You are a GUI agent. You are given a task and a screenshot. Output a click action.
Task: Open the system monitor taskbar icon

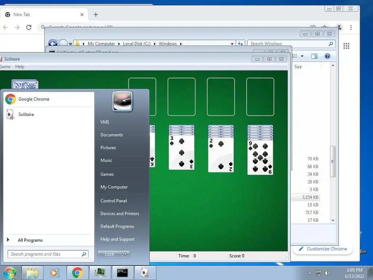click(100, 273)
